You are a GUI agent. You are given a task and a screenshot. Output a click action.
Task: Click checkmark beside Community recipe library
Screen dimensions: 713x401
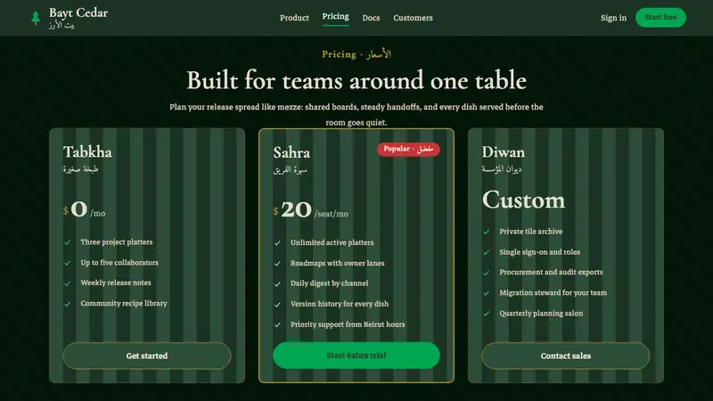coord(68,304)
